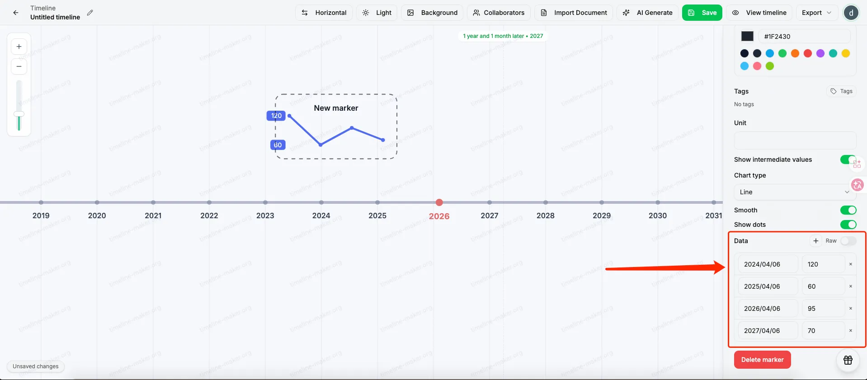Click the back arrow icon

[x=16, y=13]
